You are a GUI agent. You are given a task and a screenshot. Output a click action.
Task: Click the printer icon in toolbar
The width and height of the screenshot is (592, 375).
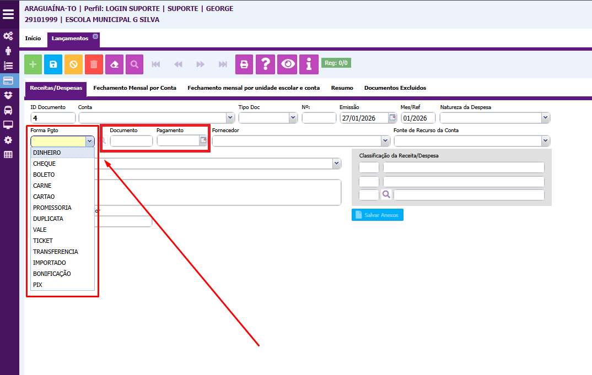click(x=244, y=64)
